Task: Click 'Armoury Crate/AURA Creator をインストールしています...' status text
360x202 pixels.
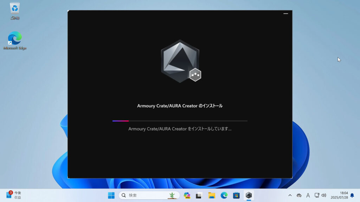Action: coord(180,129)
